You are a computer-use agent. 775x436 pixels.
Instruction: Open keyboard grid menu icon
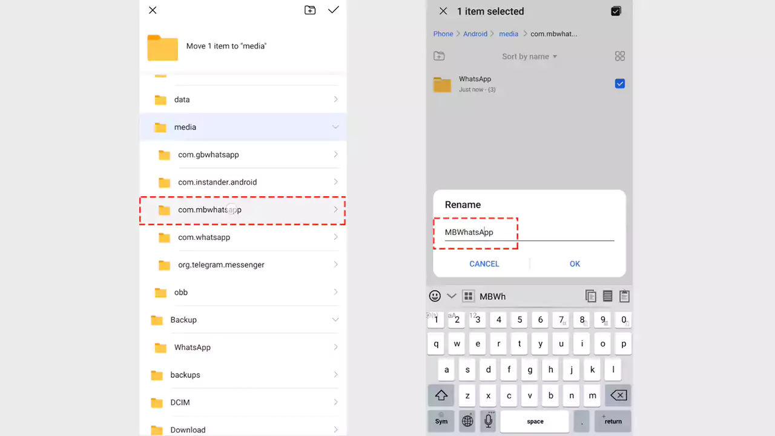tap(468, 296)
